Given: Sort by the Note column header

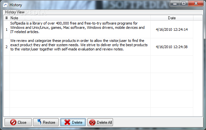Looking at the screenshot, I should click(80, 18).
